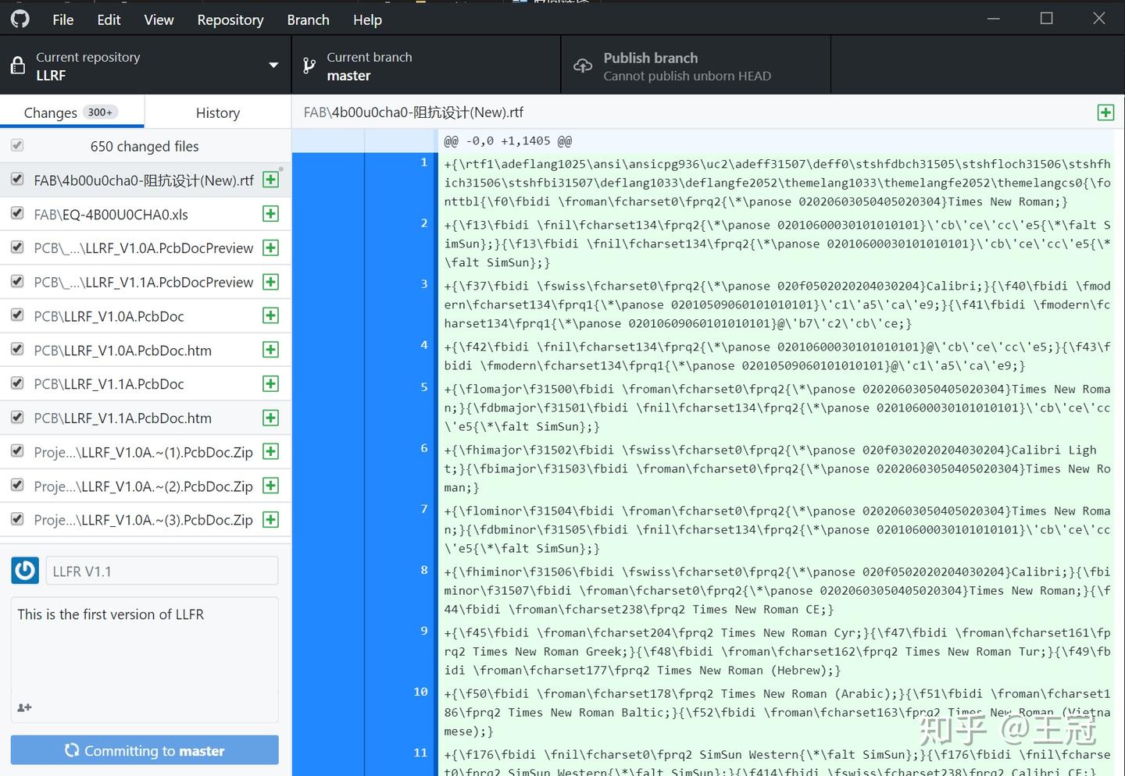Click the add icon beside PCB\LLRF_V1.1A.PcbDoc
Viewport: 1125px width, 776px height.
coord(270,383)
